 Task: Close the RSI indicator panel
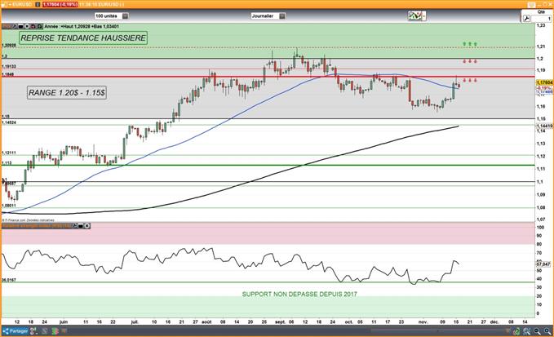[87, 225]
